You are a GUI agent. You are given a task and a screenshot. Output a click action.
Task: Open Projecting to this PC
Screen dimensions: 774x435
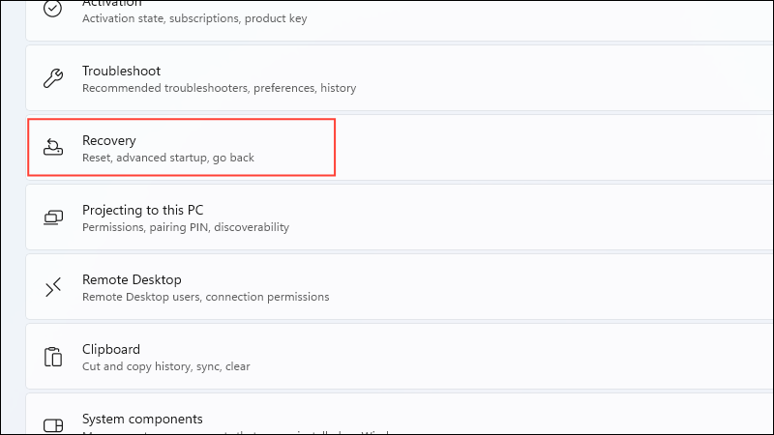(400, 217)
